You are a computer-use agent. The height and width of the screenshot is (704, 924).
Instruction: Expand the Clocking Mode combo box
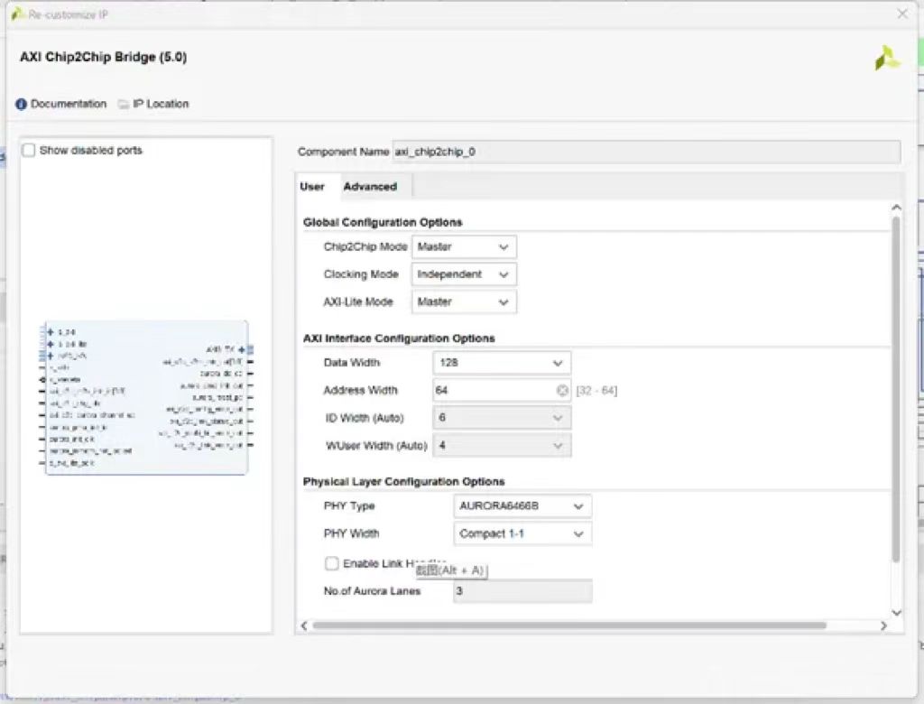[x=464, y=274]
